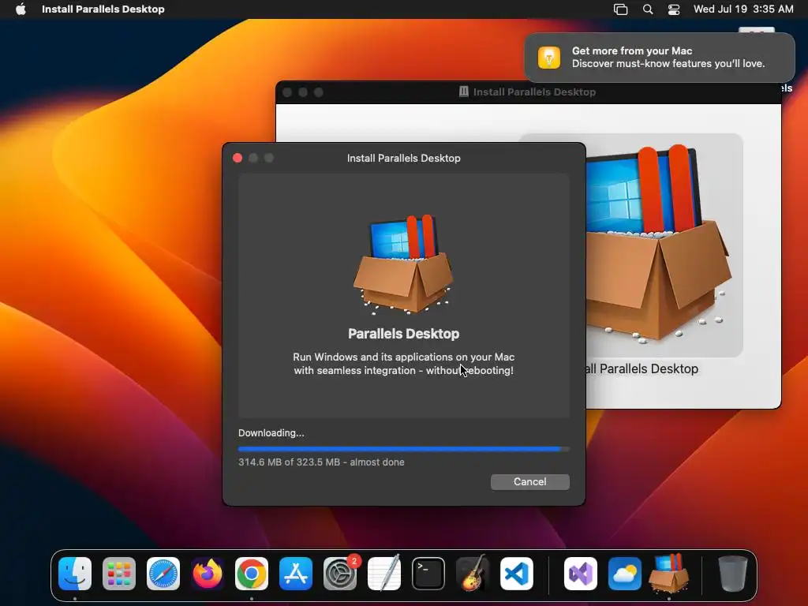Open Control Center in menu bar

coord(674,9)
